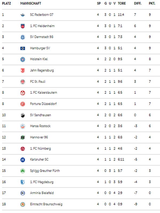
Task: Select the Fortuna Düsseldorf red logo
Action: pos(23,104)
